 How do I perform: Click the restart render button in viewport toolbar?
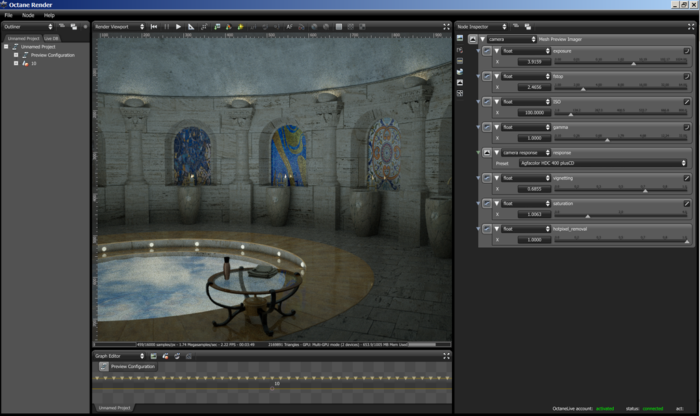tap(154, 27)
